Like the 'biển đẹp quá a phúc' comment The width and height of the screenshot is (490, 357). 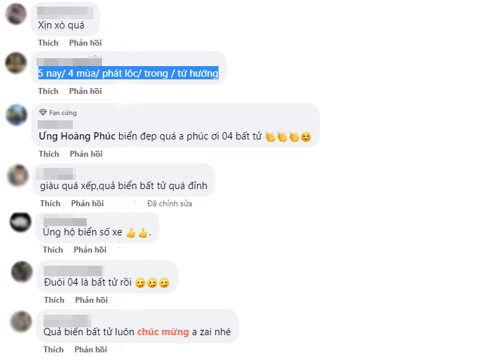(x=49, y=154)
